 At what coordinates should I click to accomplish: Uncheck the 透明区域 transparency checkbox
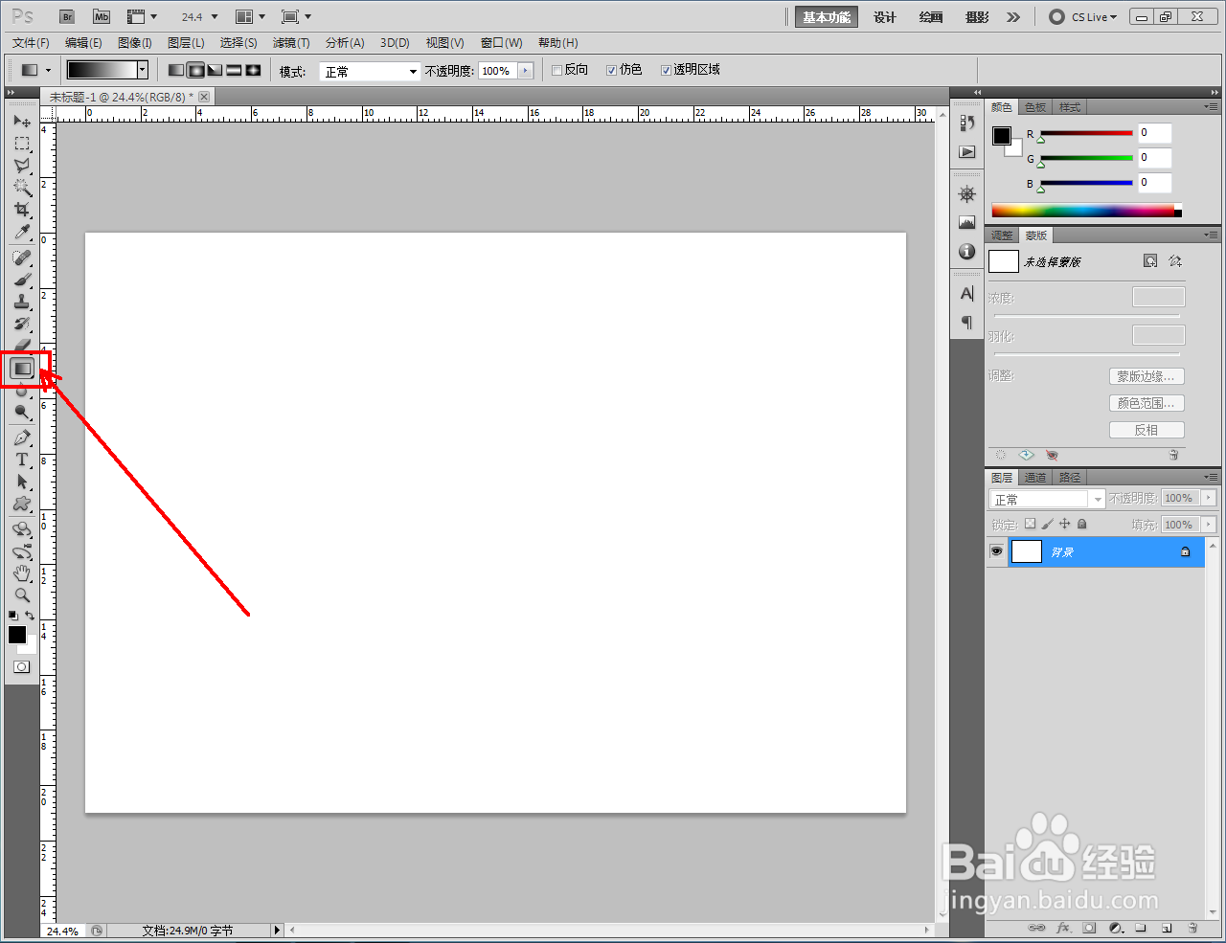pos(666,70)
